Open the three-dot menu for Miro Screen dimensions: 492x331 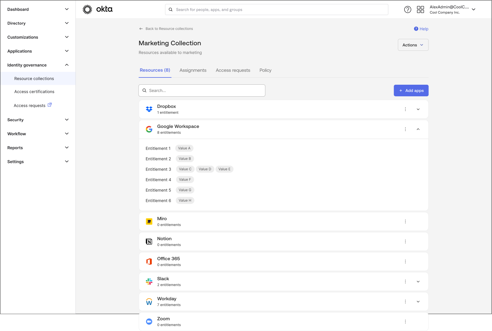[x=405, y=221]
